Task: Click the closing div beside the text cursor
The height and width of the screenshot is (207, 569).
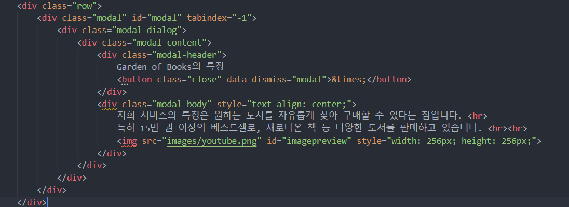Action: click(32, 202)
